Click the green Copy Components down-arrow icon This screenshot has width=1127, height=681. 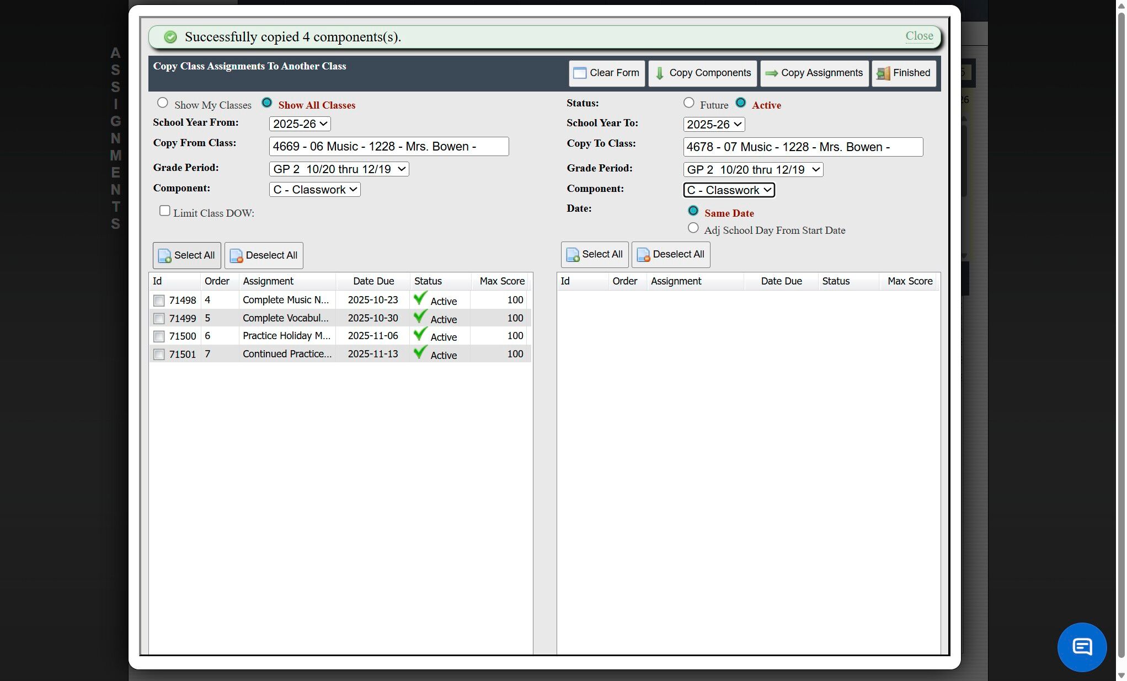click(x=659, y=73)
